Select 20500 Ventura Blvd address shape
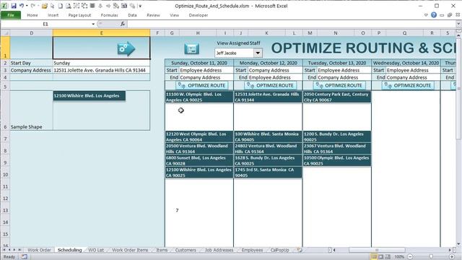The height and width of the screenshot is (260, 462). coord(199,149)
